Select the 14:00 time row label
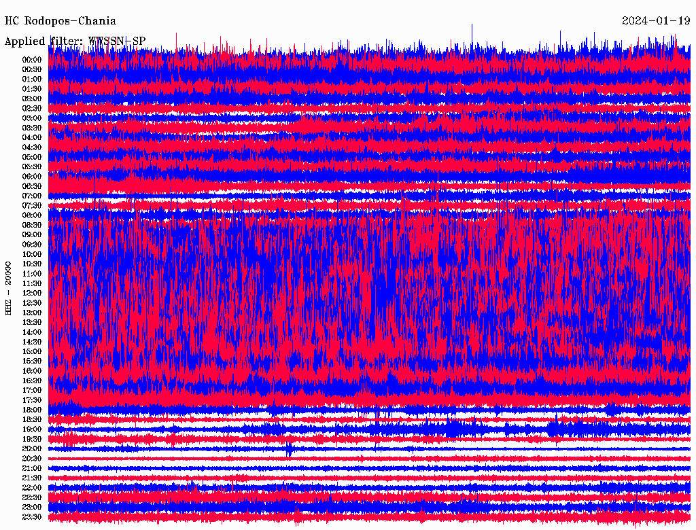This screenshot has width=696, height=530. (32, 332)
